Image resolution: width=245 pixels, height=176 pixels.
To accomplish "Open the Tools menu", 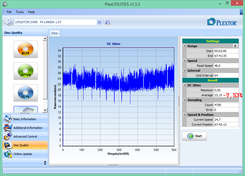I will point(20,12).
